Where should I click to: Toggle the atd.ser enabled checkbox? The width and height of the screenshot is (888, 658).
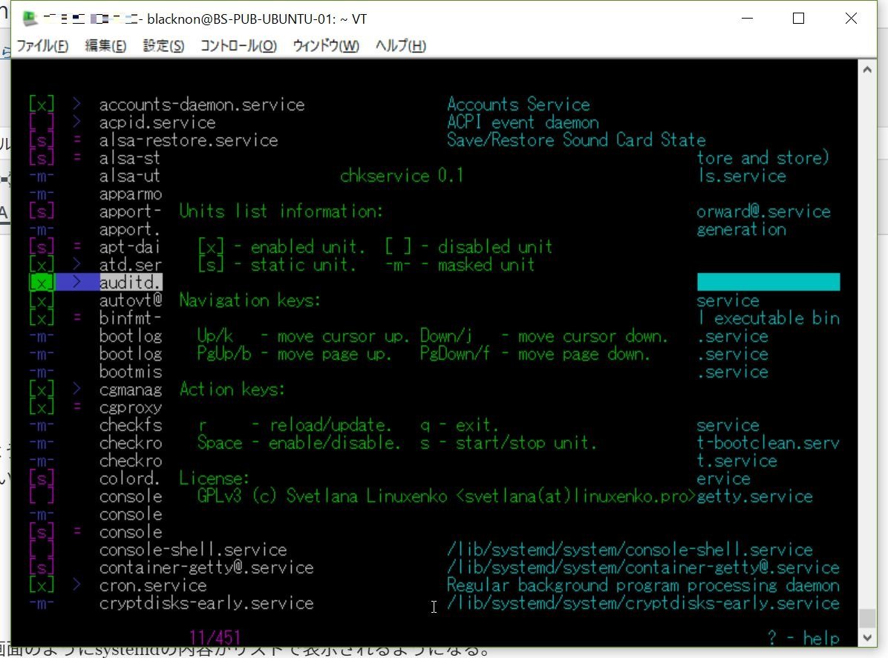click(x=42, y=264)
